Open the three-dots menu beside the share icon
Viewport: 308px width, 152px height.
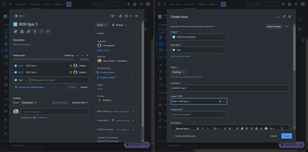coord(131,16)
